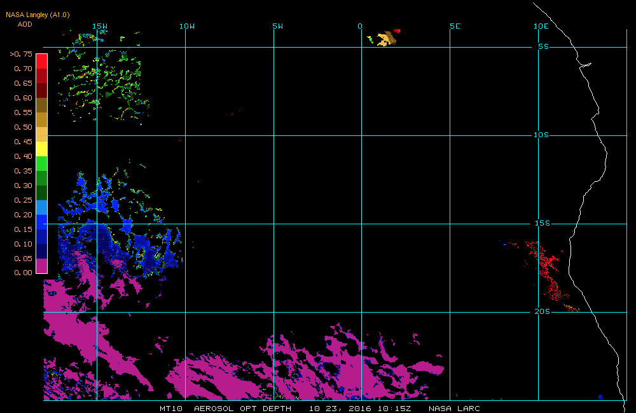Screen dimensions: 636x413
Task: Click the "0.20" legend value
Action: click(23, 214)
